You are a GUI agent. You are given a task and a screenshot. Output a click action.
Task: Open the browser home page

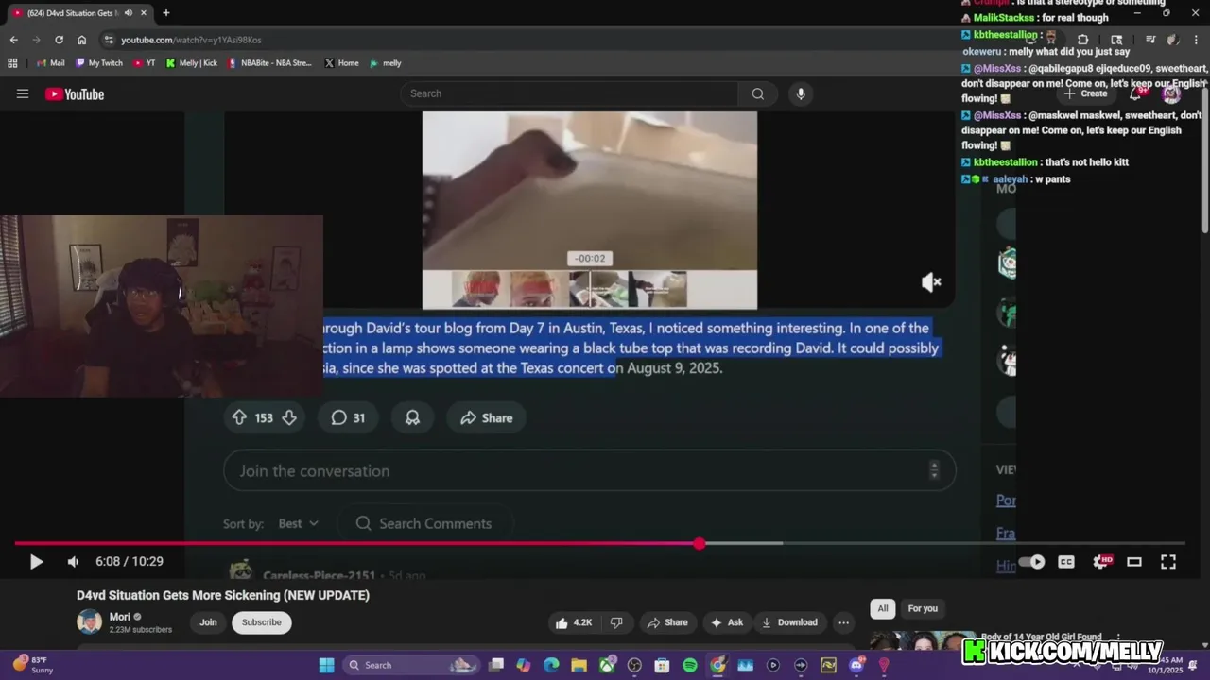pos(81,40)
